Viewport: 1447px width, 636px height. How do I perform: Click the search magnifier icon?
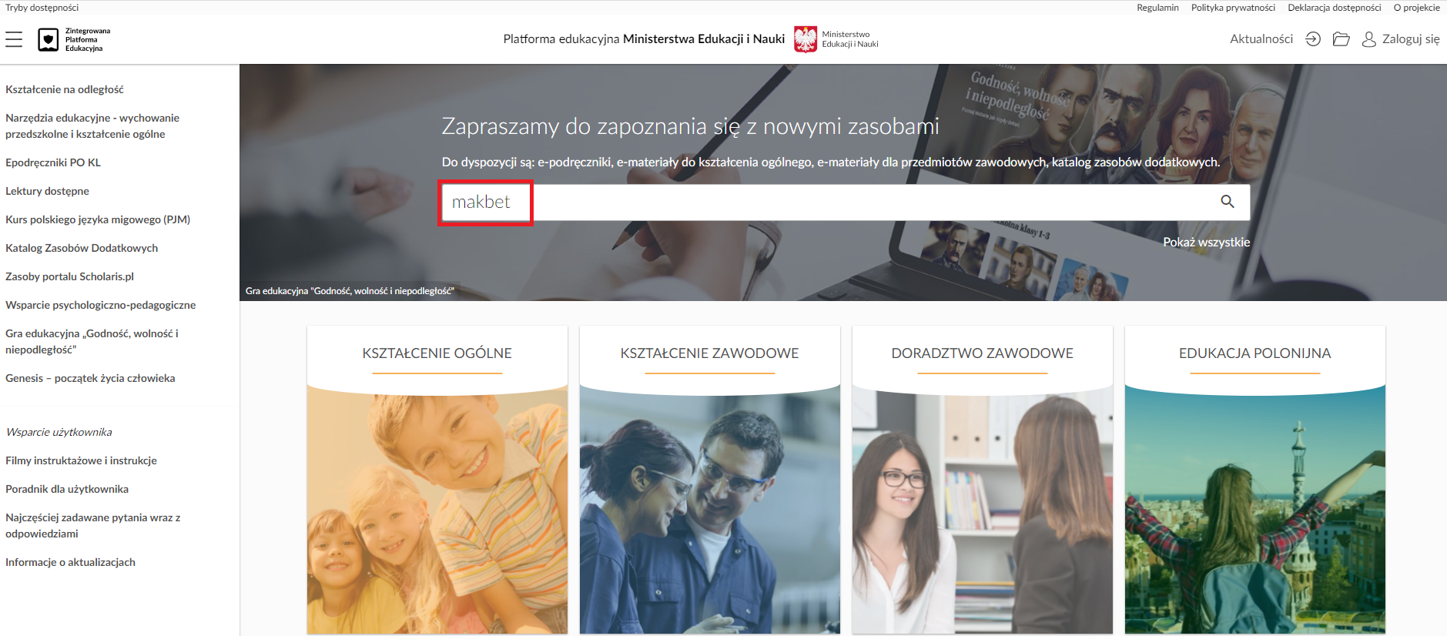click(x=1228, y=202)
